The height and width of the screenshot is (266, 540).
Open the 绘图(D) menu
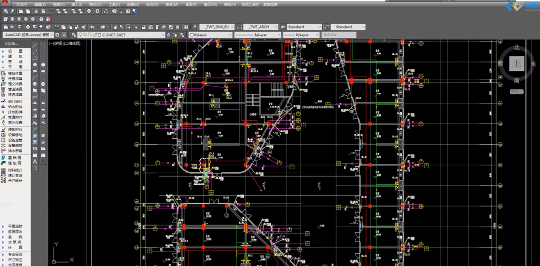point(133,5)
